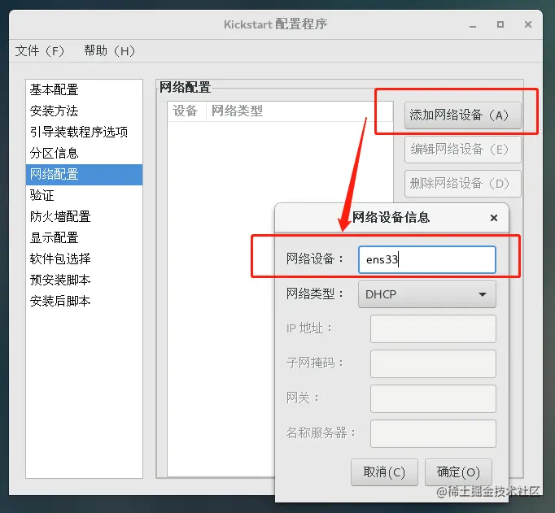This screenshot has width=555, height=513.
Task: Select 安装后脚本 in the sidebar
Action: [85, 302]
